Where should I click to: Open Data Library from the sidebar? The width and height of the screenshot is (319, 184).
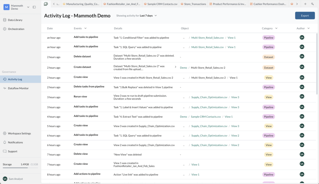click(x=15, y=20)
